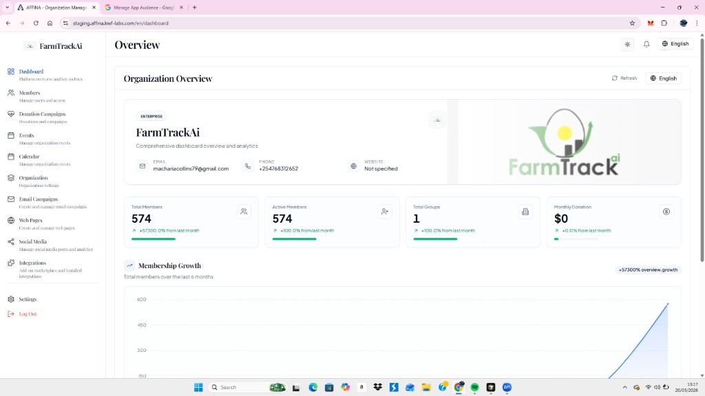Open the English dropdown beside Refresh
The width and height of the screenshot is (705, 396).
663,78
